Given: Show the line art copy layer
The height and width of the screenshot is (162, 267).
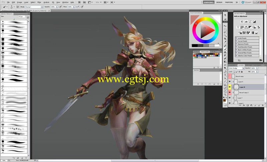Looking at the screenshot, I should pos(230,76).
